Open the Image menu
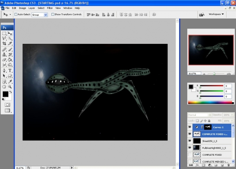The height and width of the screenshot is (169, 236). [22, 8]
